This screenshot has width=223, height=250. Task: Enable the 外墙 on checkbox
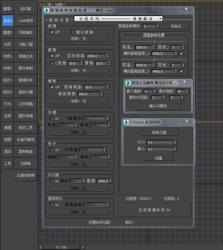point(52,118)
